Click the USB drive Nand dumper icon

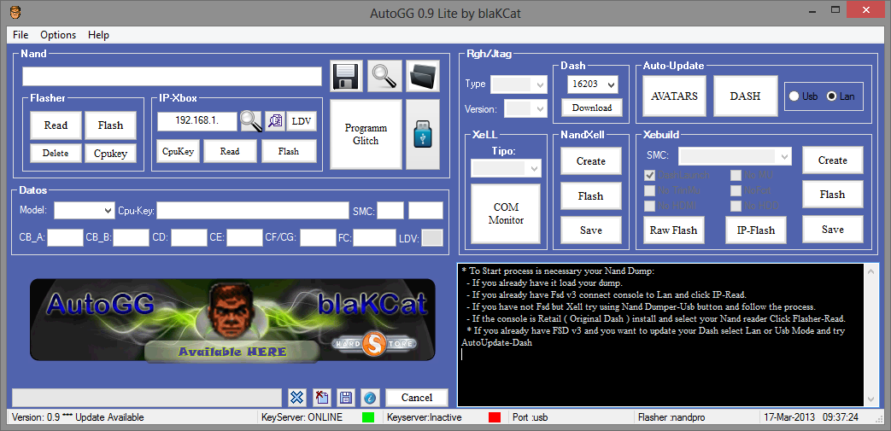[423, 134]
